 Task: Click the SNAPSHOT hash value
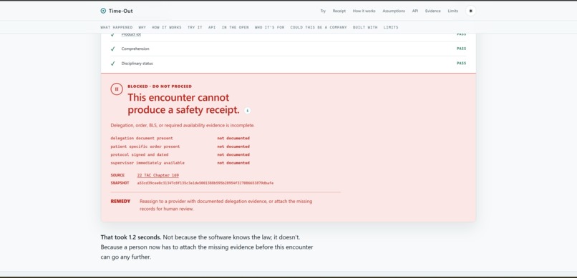point(205,183)
